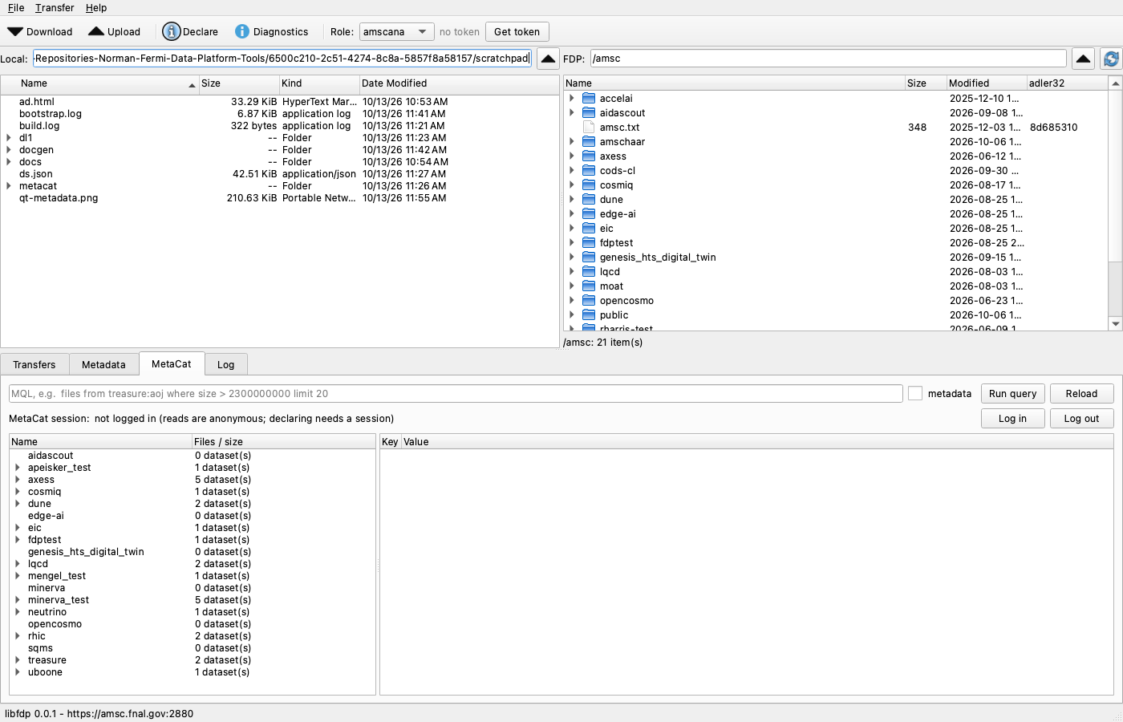This screenshot has height=722, width=1123.
Task: Select the dune remote folder icon
Action: tap(589, 200)
